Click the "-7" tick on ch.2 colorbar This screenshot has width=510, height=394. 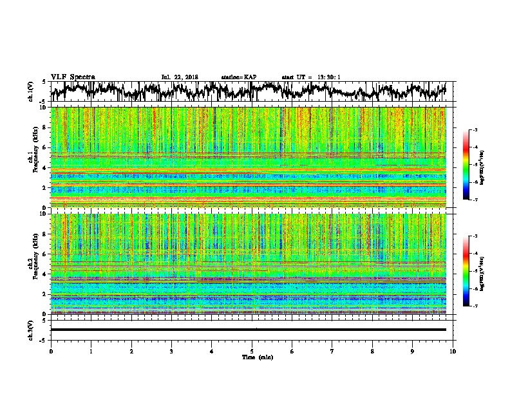tap(475, 306)
